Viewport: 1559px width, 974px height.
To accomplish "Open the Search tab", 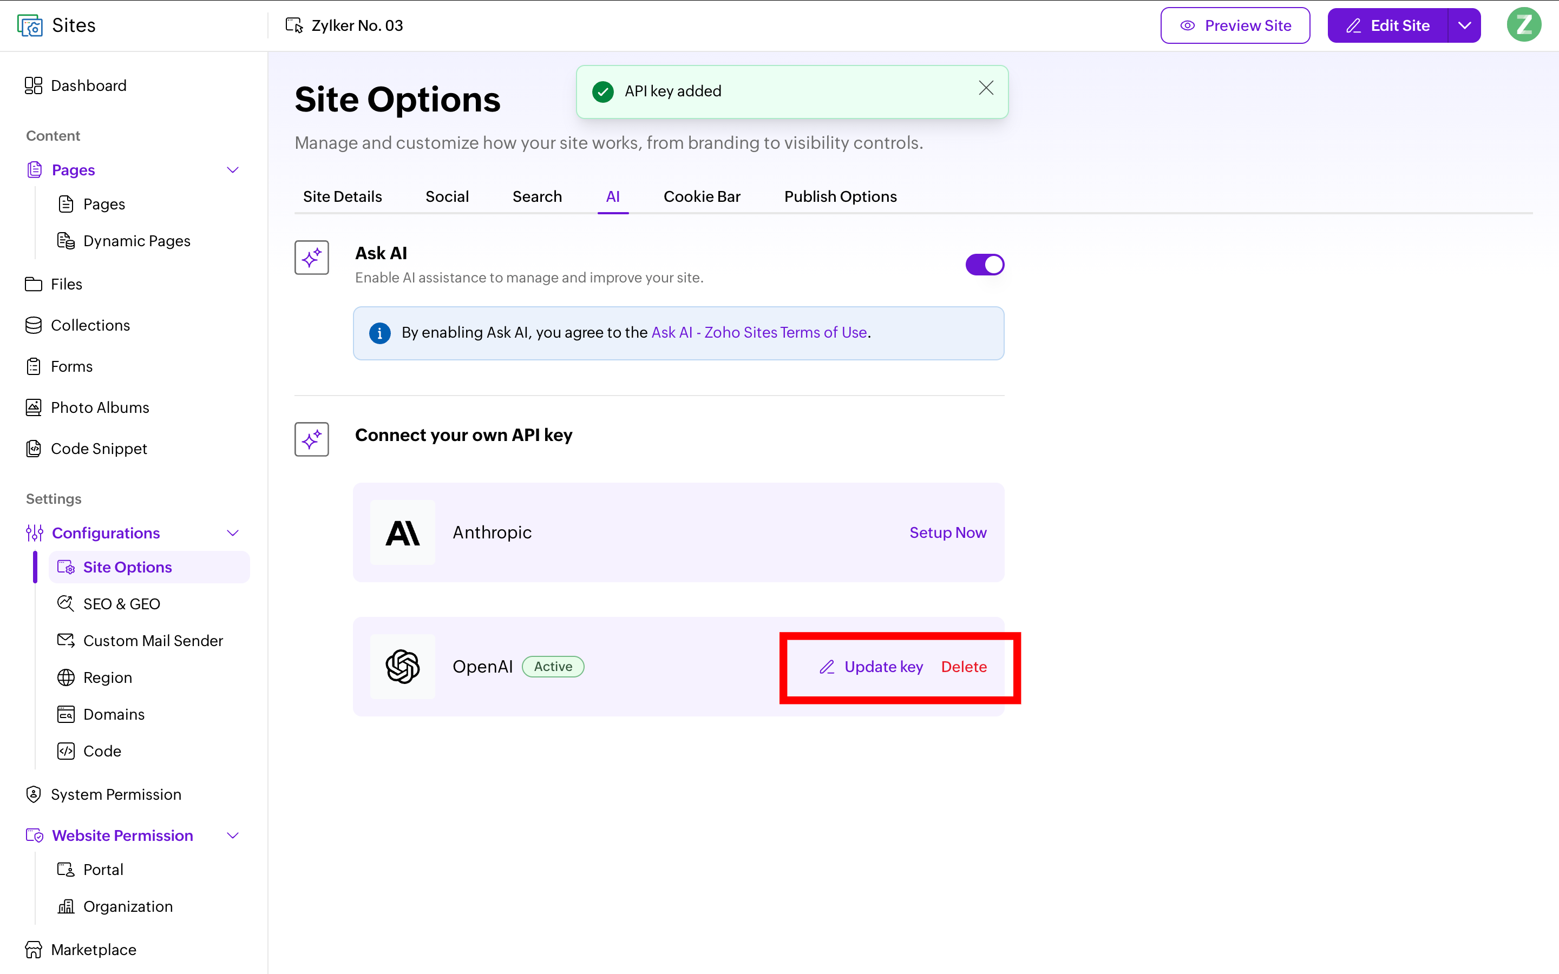I will (538, 196).
